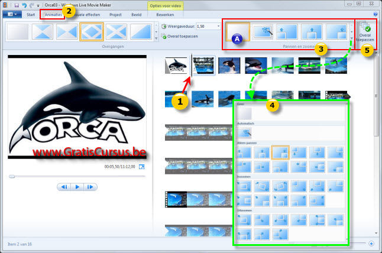The height and width of the screenshot is (253, 382).
Task: Click the storyboard scrollbar's down arrow
Action: tap(377, 233)
